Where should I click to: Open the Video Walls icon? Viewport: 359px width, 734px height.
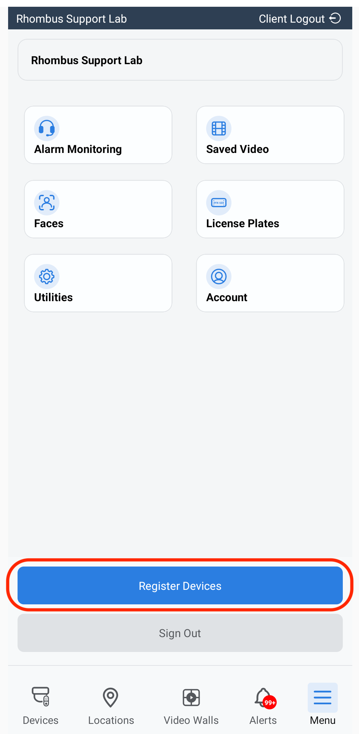tap(191, 697)
